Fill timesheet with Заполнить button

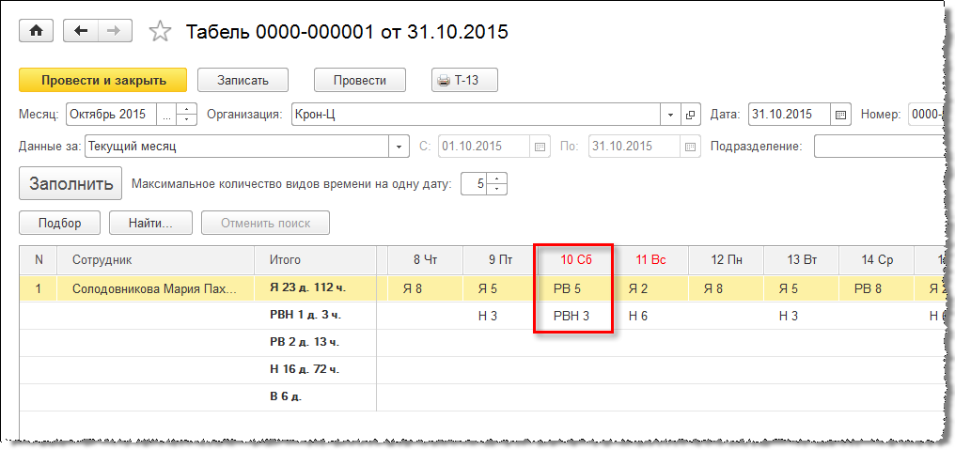click(x=71, y=183)
